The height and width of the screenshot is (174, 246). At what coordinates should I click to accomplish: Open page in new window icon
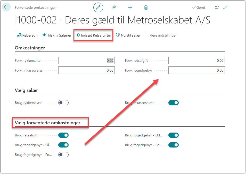tap(217, 8)
